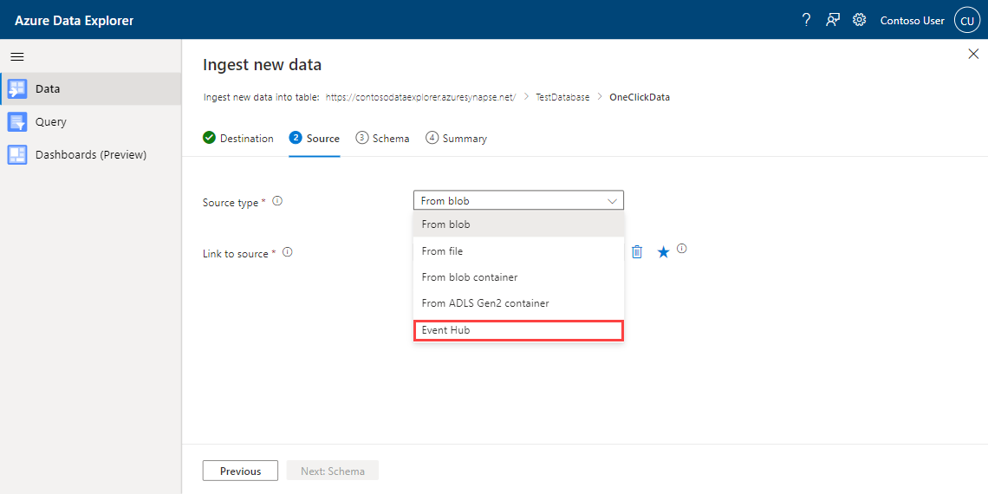Image resolution: width=988 pixels, height=494 pixels.
Task: Click OneClickData in the breadcrumb
Action: pyautogui.click(x=640, y=97)
